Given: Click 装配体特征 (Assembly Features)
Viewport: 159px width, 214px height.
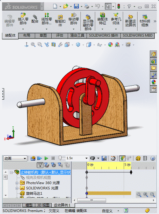Looking at the screenshot, I should 103,19.
